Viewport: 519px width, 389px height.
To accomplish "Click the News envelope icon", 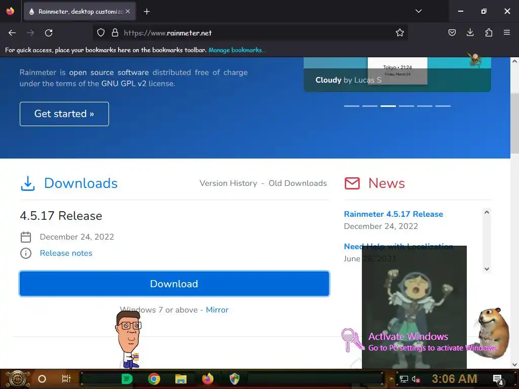I will coord(352,183).
